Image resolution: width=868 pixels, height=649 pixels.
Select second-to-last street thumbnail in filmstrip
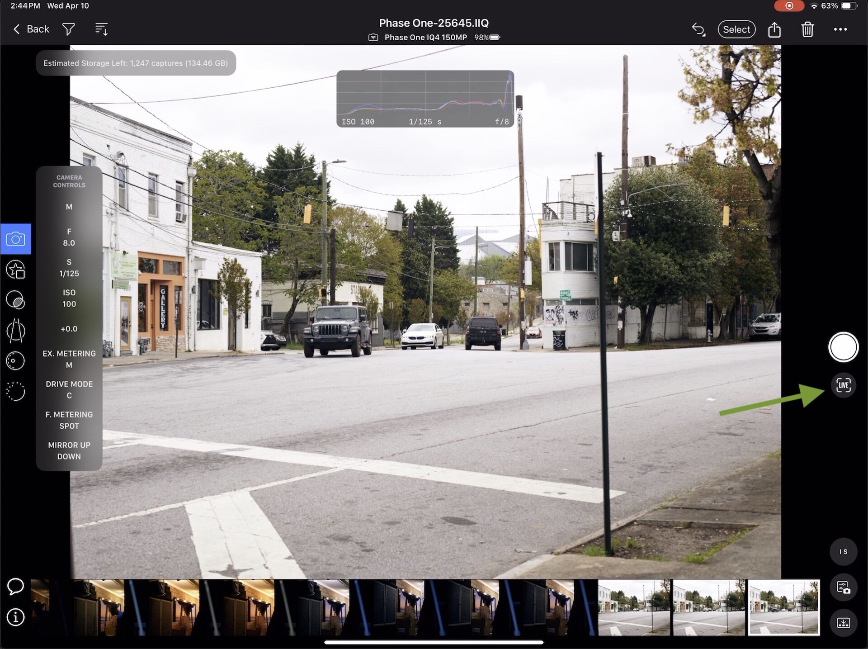pyautogui.click(x=708, y=607)
